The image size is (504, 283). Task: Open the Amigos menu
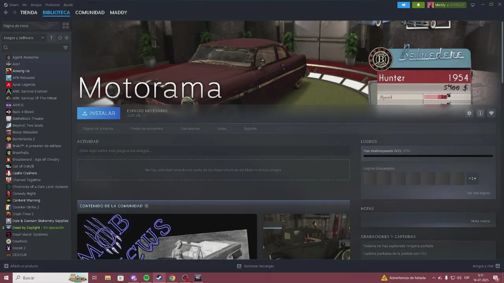[x=36, y=5]
